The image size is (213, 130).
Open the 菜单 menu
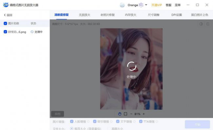tap(178, 5)
